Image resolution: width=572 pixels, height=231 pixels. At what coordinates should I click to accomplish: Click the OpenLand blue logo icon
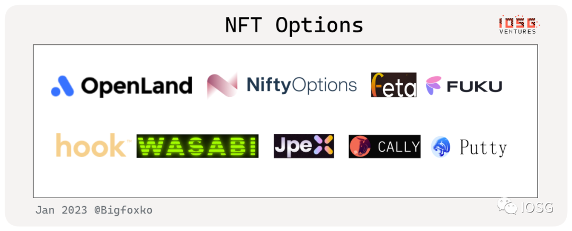62,86
